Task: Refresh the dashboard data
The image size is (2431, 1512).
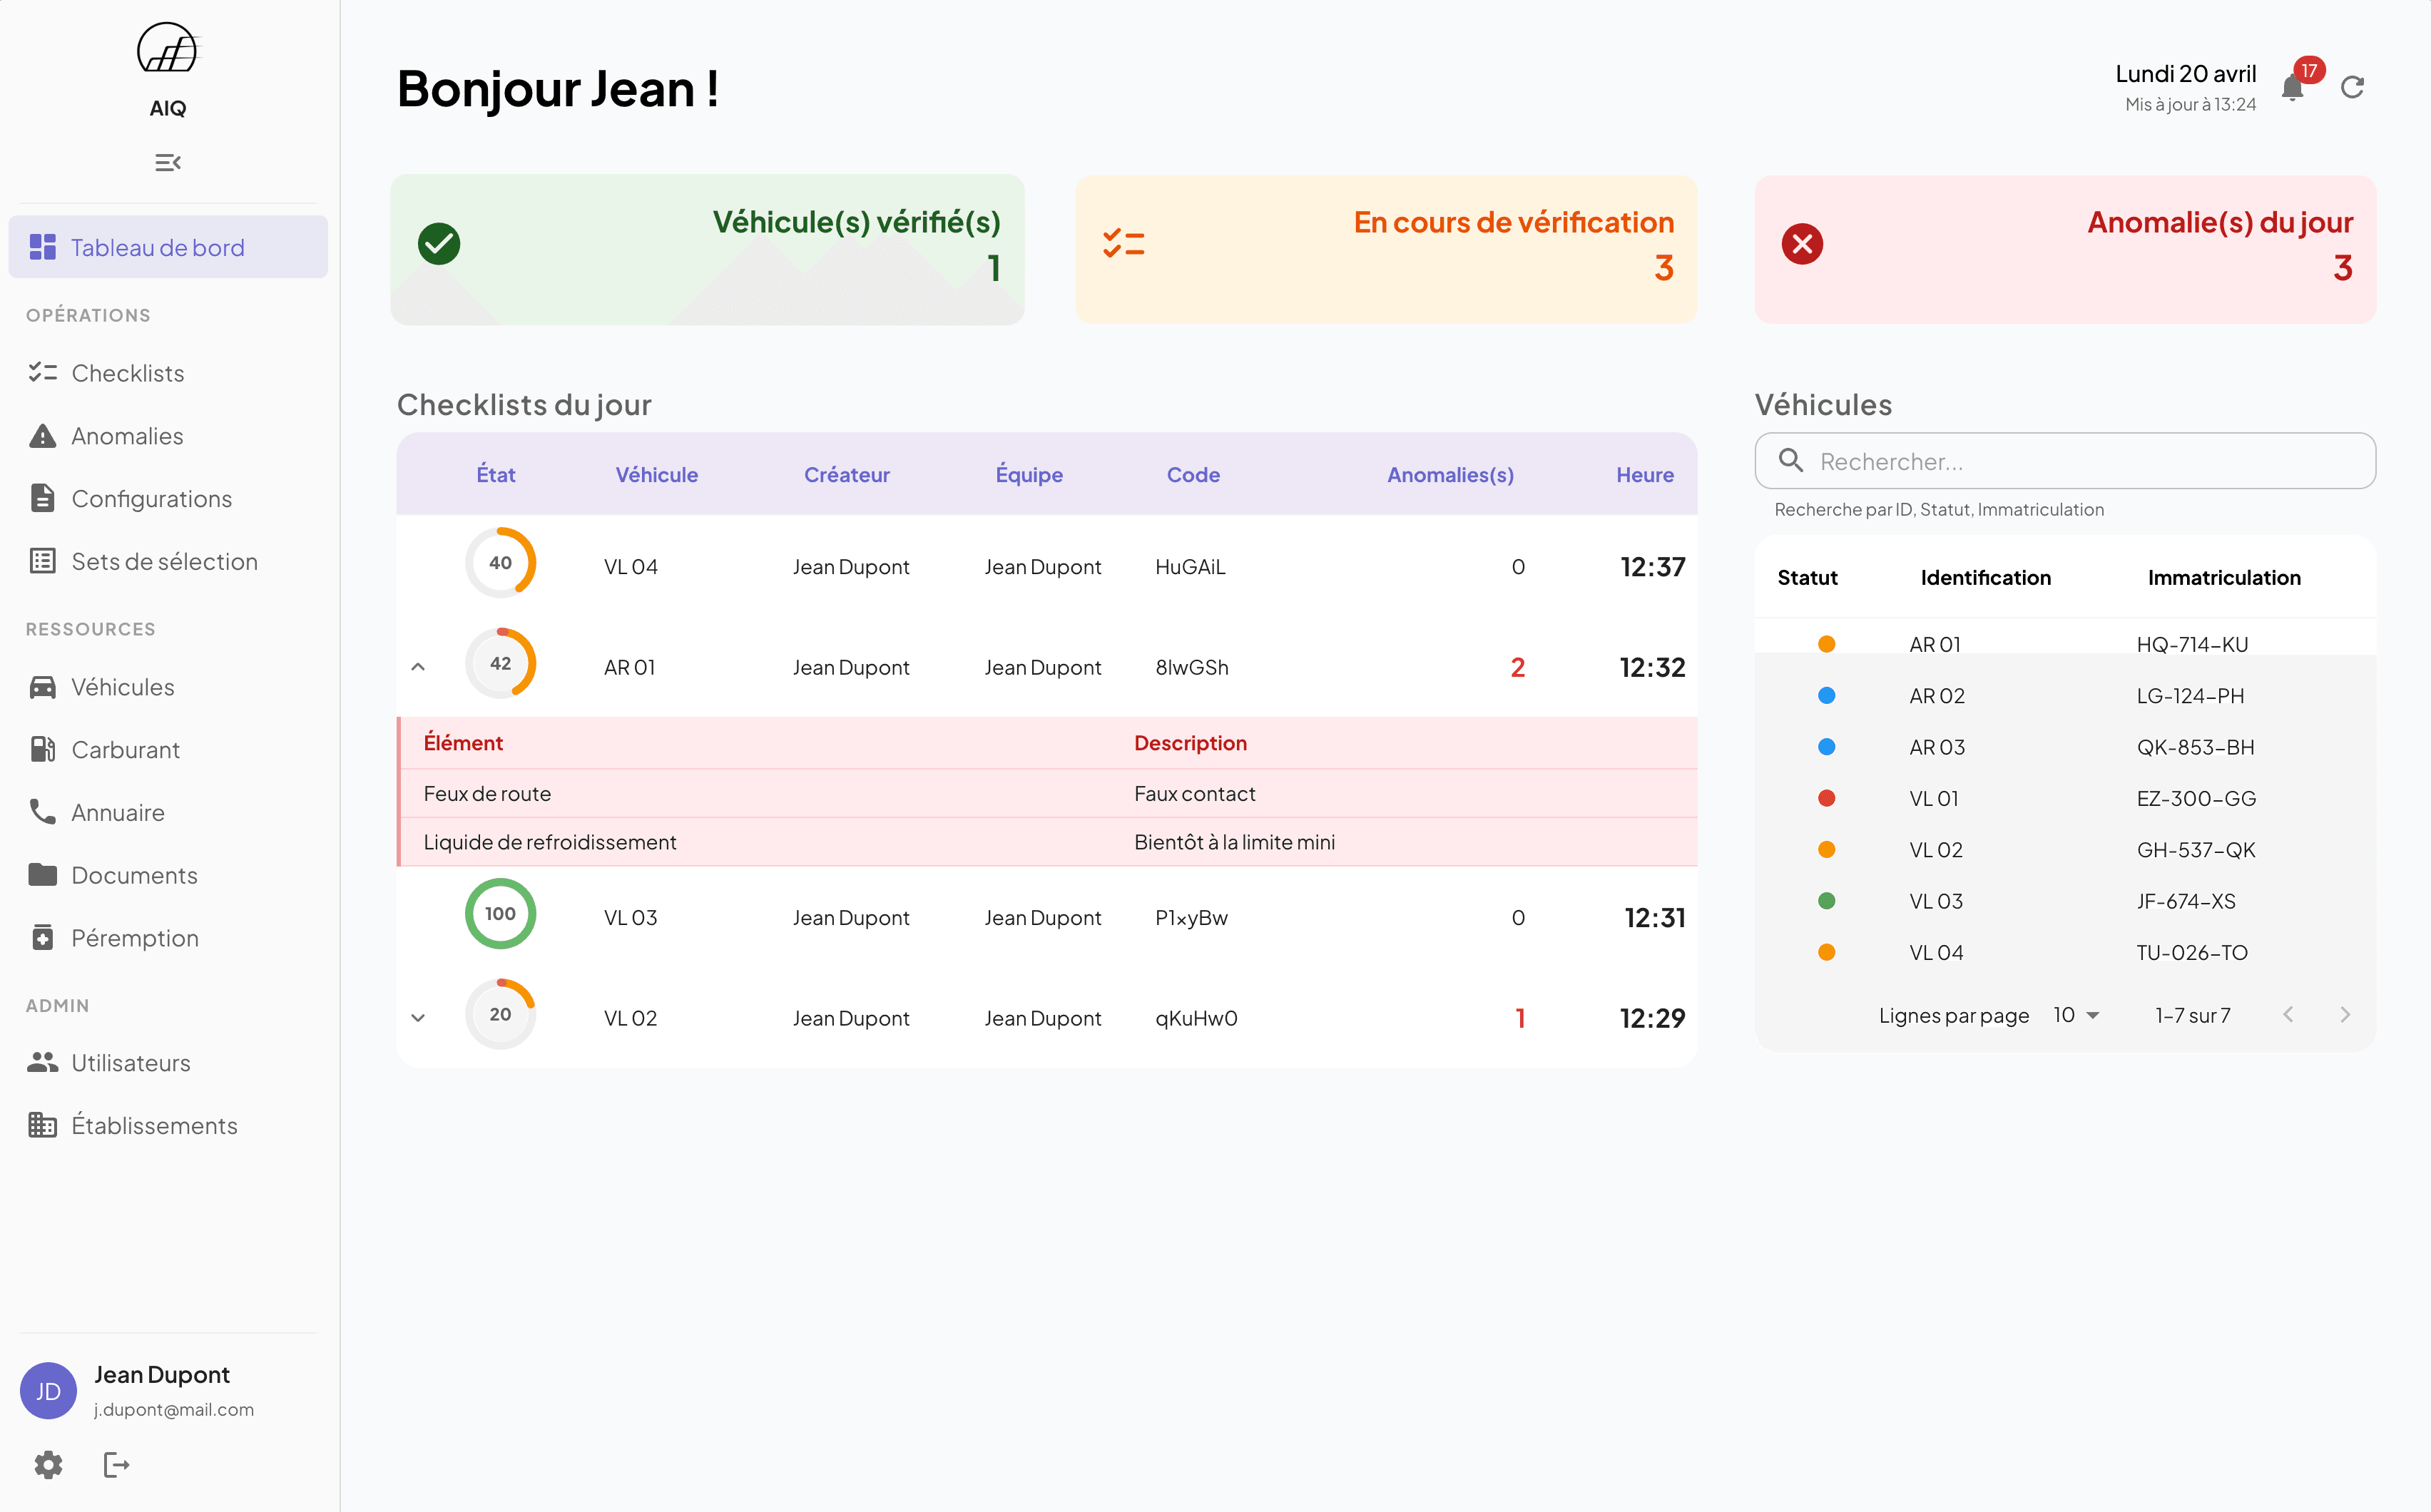Action: (x=2353, y=88)
